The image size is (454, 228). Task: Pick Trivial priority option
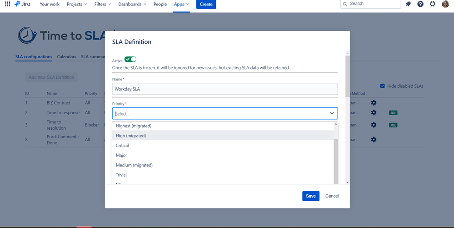(223, 175)
